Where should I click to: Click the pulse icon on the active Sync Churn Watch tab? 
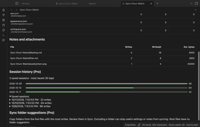(123, 3)
